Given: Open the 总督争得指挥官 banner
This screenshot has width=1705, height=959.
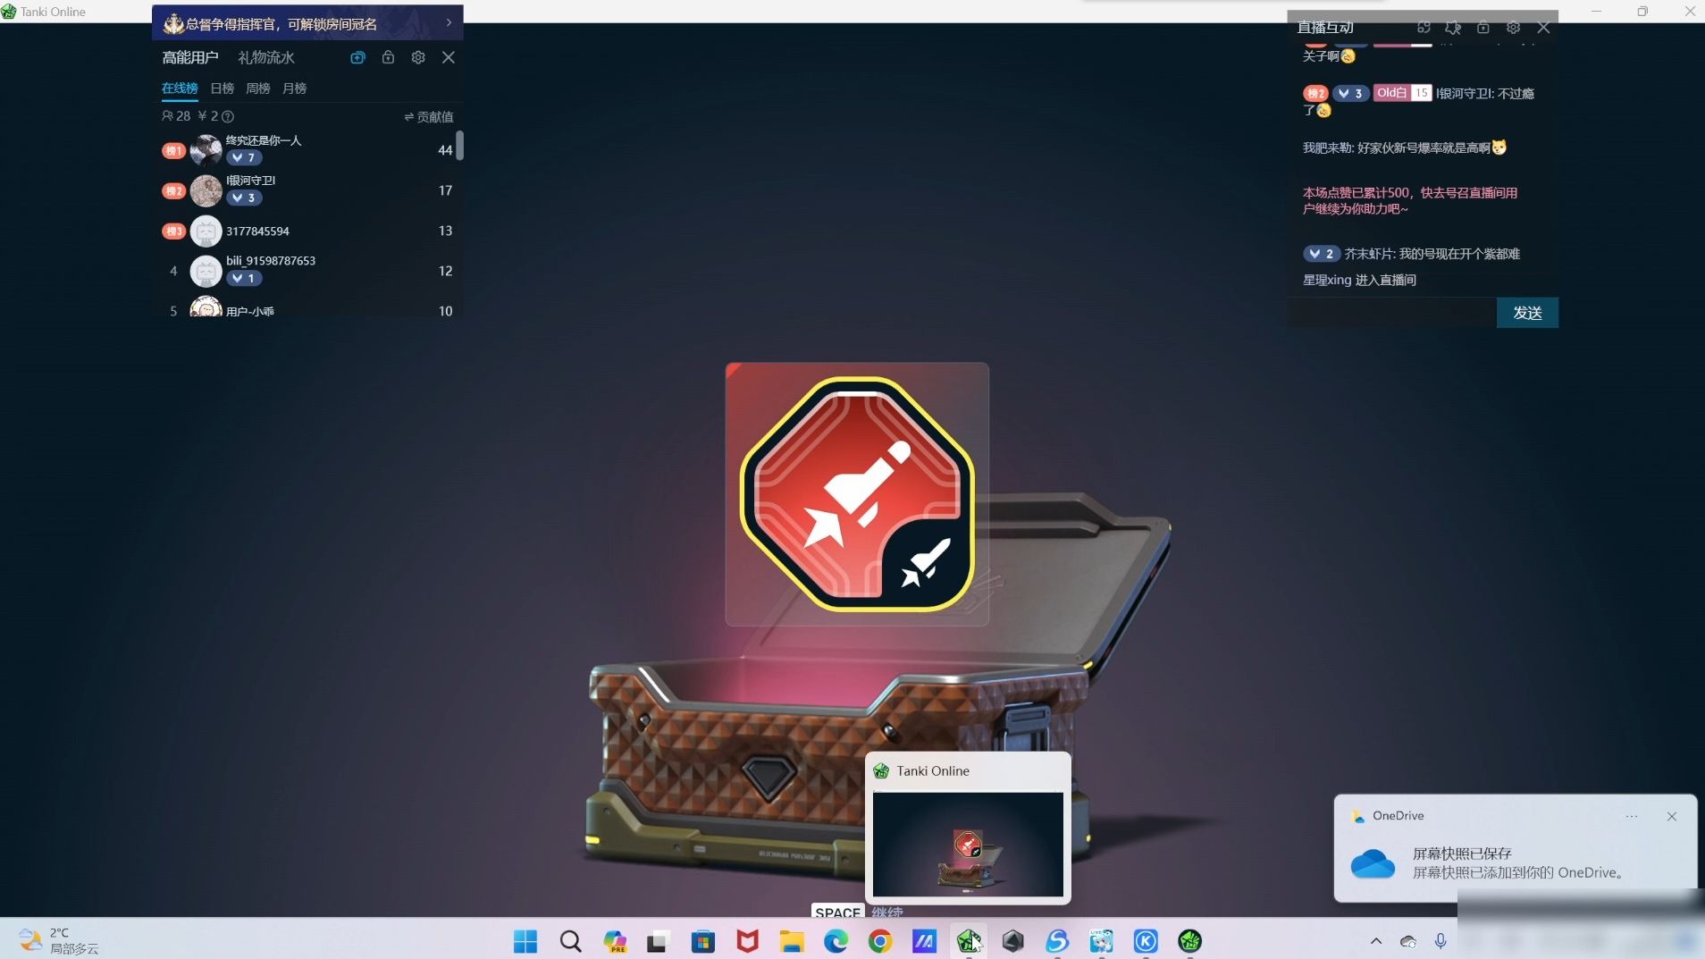Looking at the screenshot, I should (x=307, y=22).
